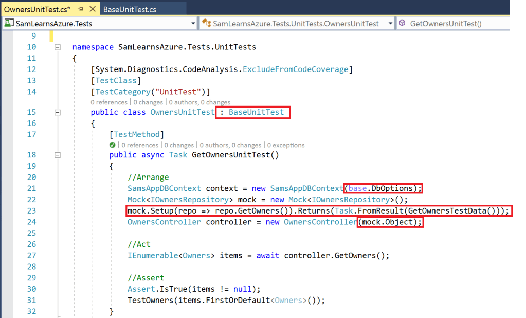Collapse the GetOwnersUnitTest method at line 18
Viewport: 526px width, 318px height.
(58, 155)
